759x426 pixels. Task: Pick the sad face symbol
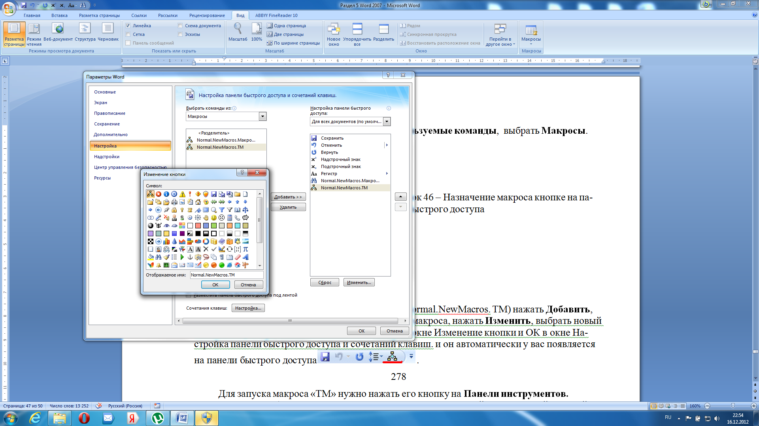tap(222, 218)
